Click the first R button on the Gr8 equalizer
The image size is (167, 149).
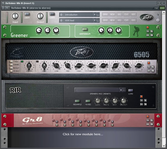[57, 125]
